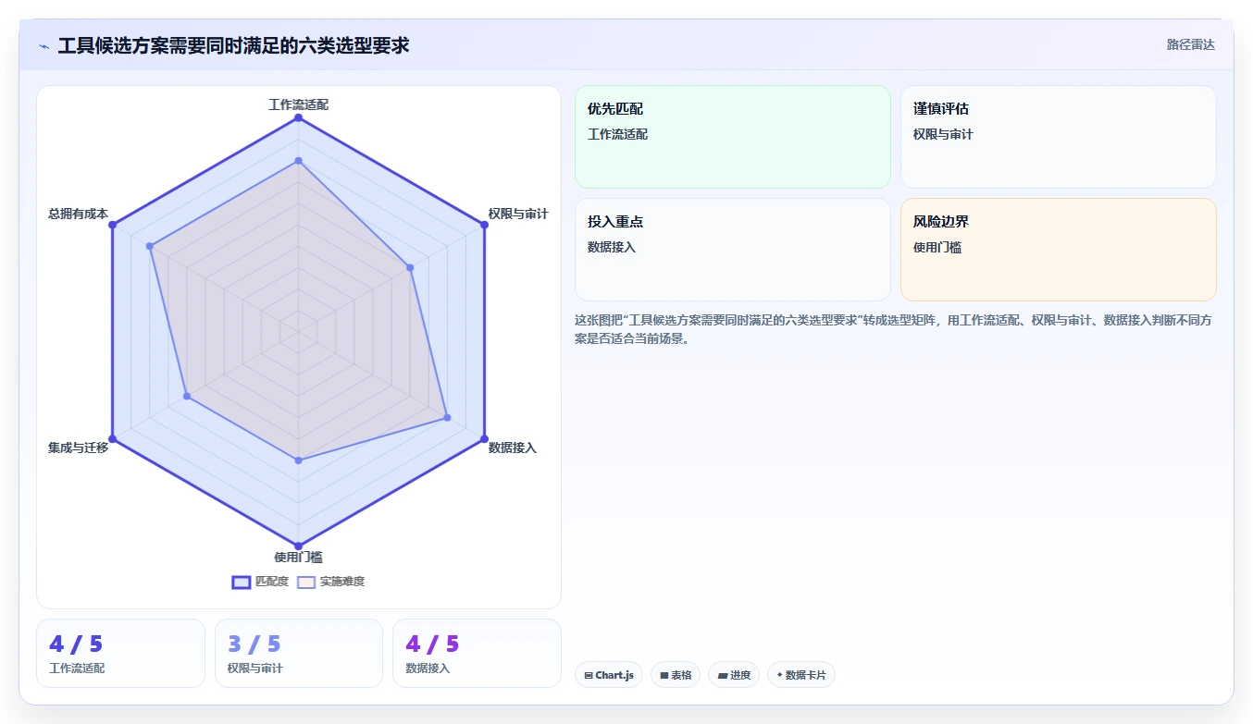Click the outer 匹配度 point at 集成与迁移 axis

(112, 438)
